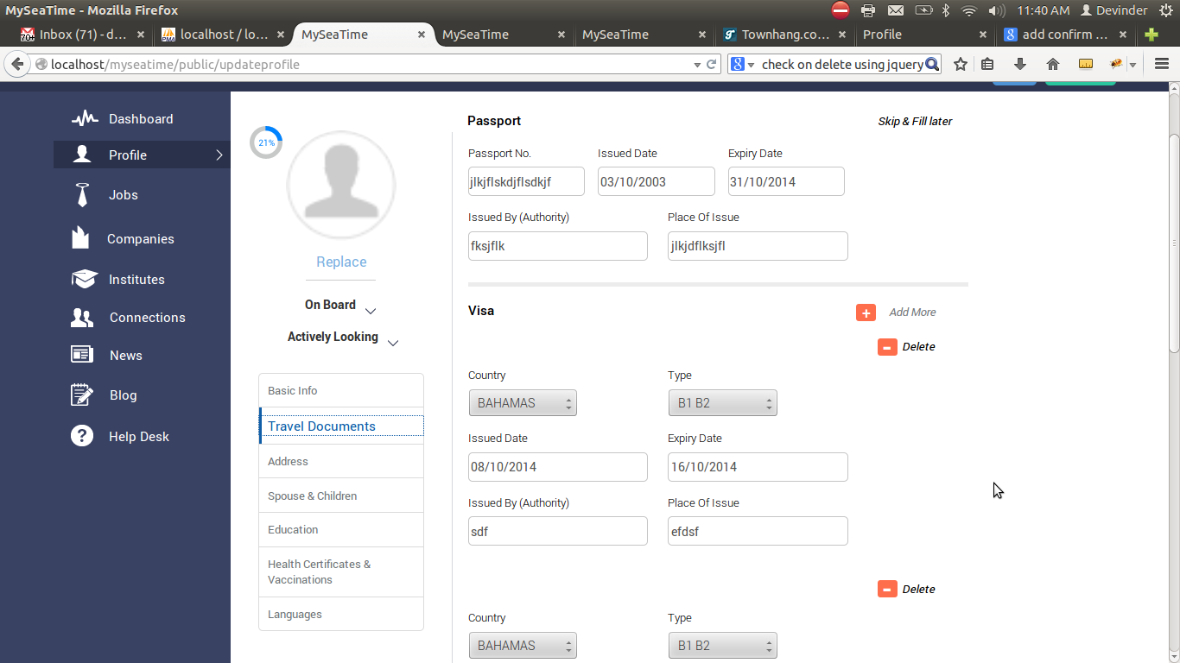Open the Firefox hamburger menu
The width and height of the screenshot is (1180, 663).
tap(1162, 64)
